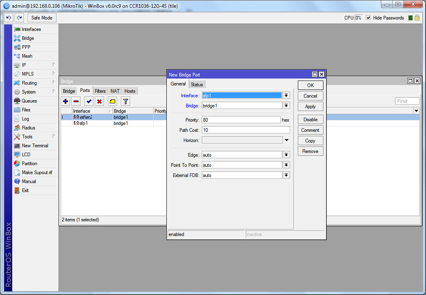This screenshot has height=295, width=426.
Task: Click the yellow comment note icon
Action: pyautogui.click(x=113, y=101)
